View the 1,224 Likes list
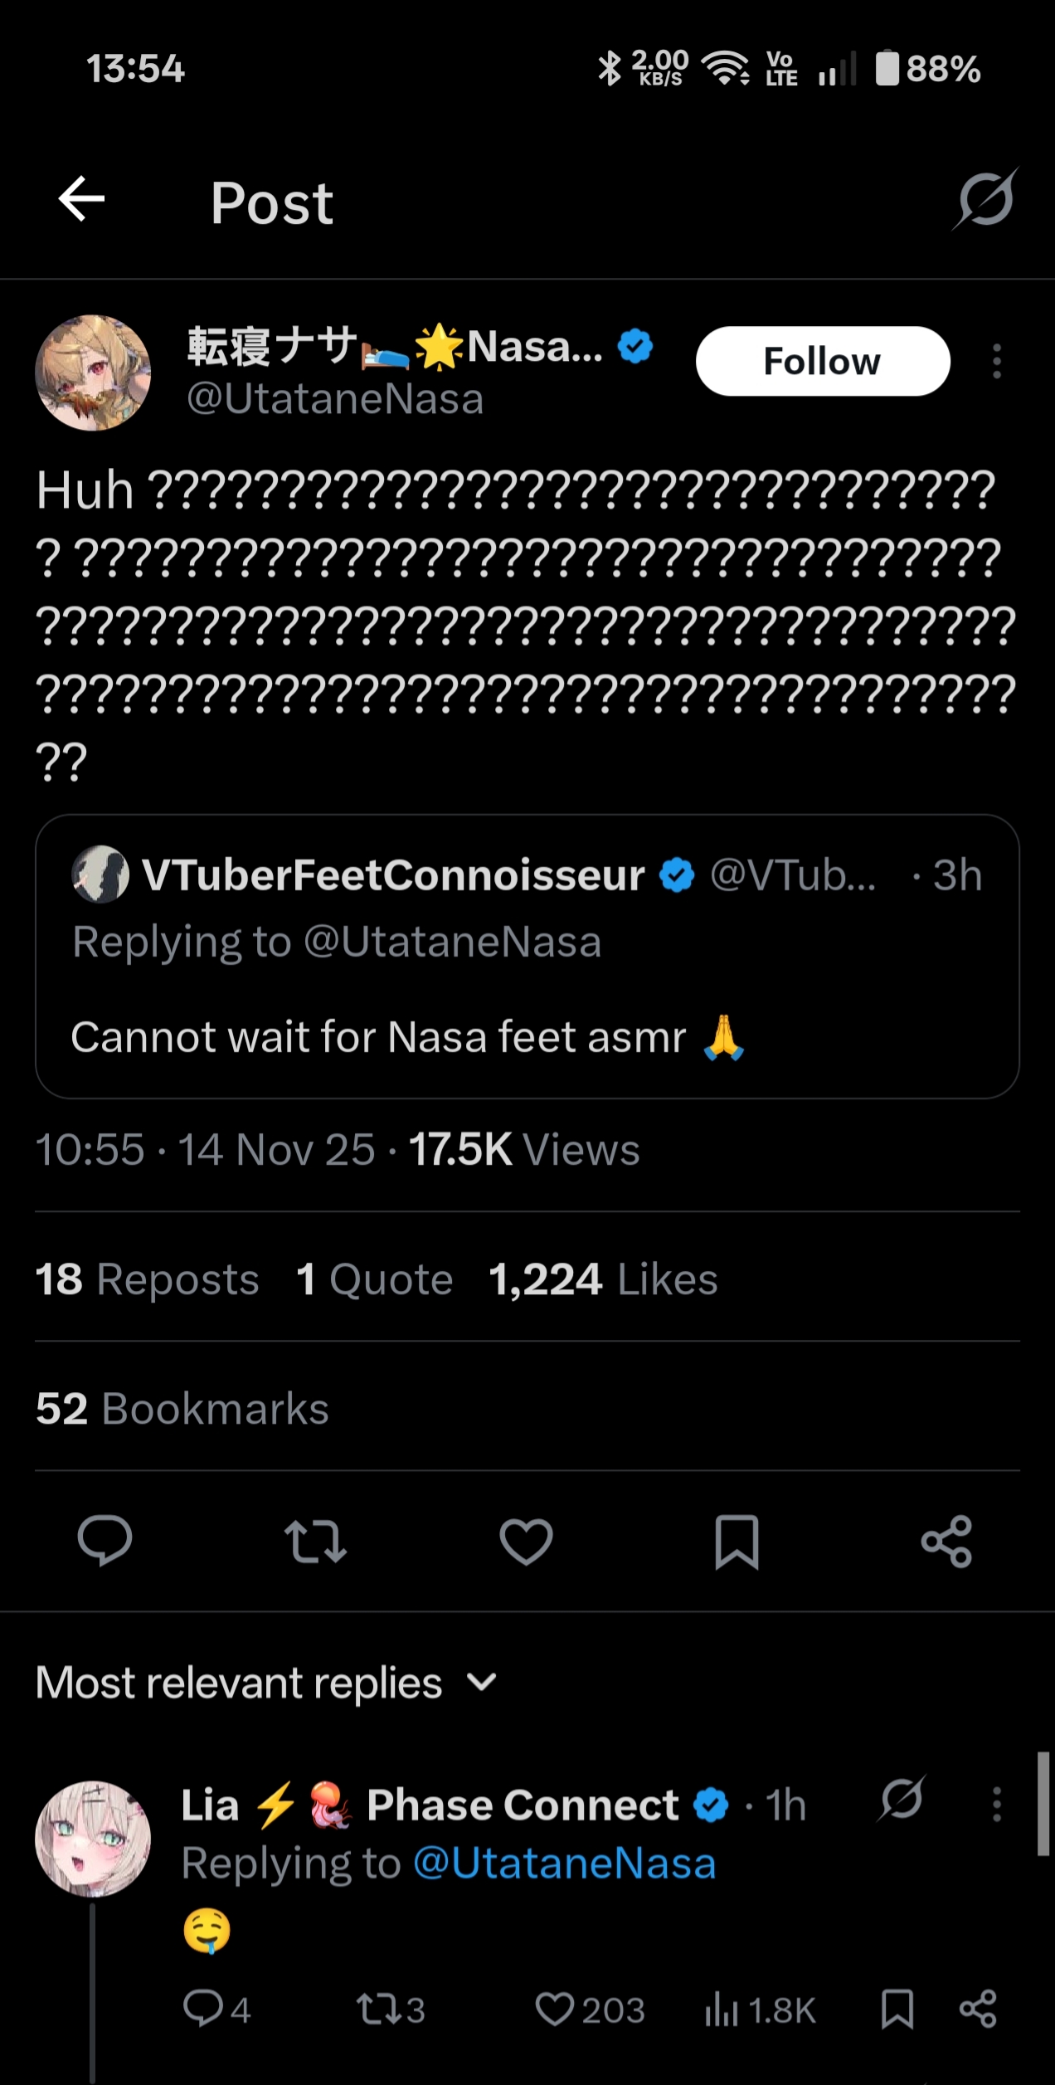 (603, 1279)
